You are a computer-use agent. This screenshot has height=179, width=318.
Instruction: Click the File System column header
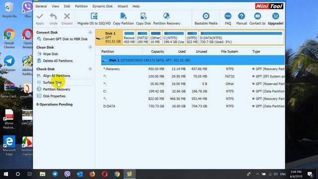(230, 52)
